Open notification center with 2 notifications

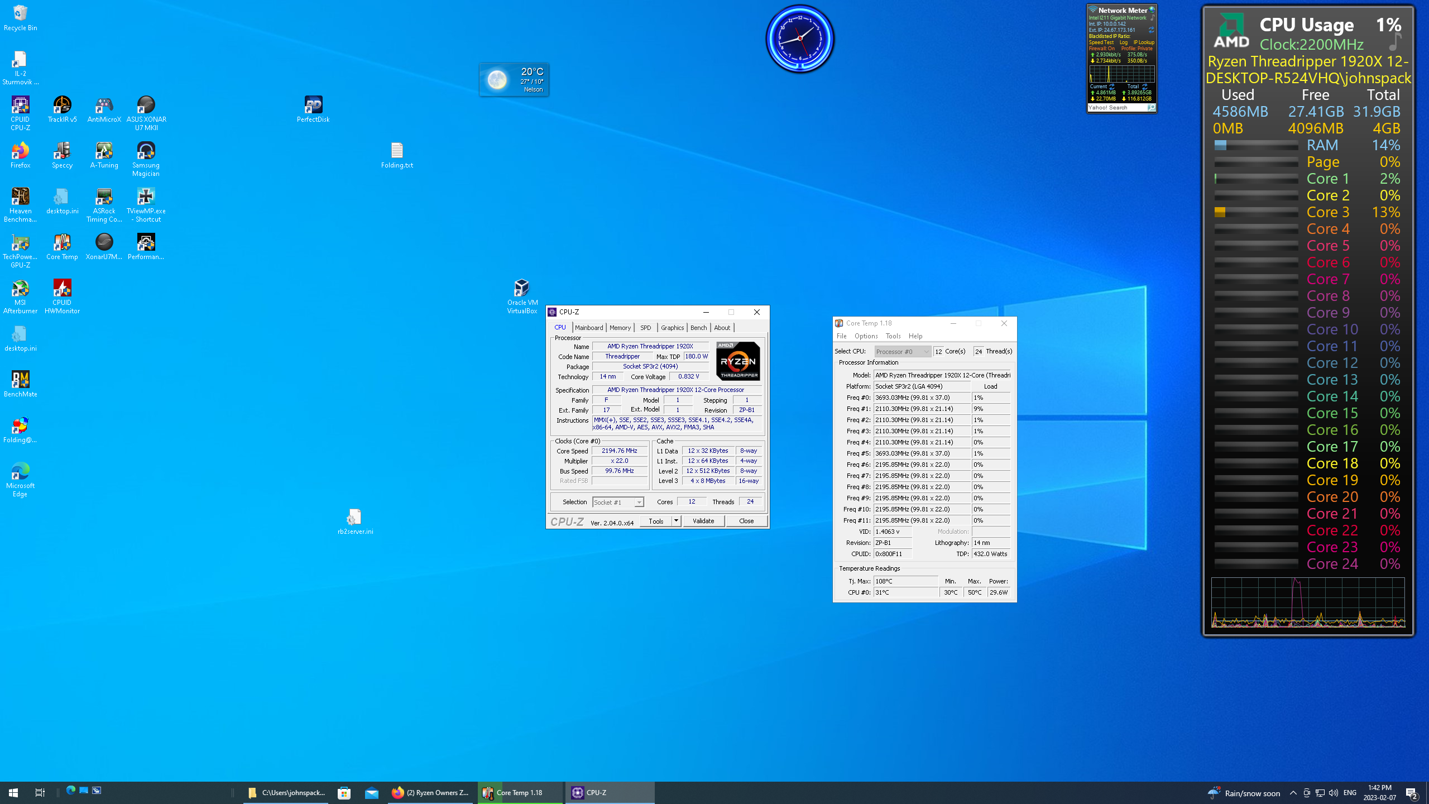pyautogui.click(x=1412, y=793)
